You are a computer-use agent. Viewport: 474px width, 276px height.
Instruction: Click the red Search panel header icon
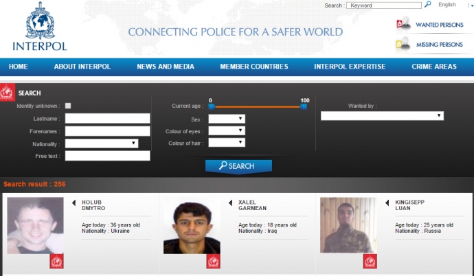8,93
